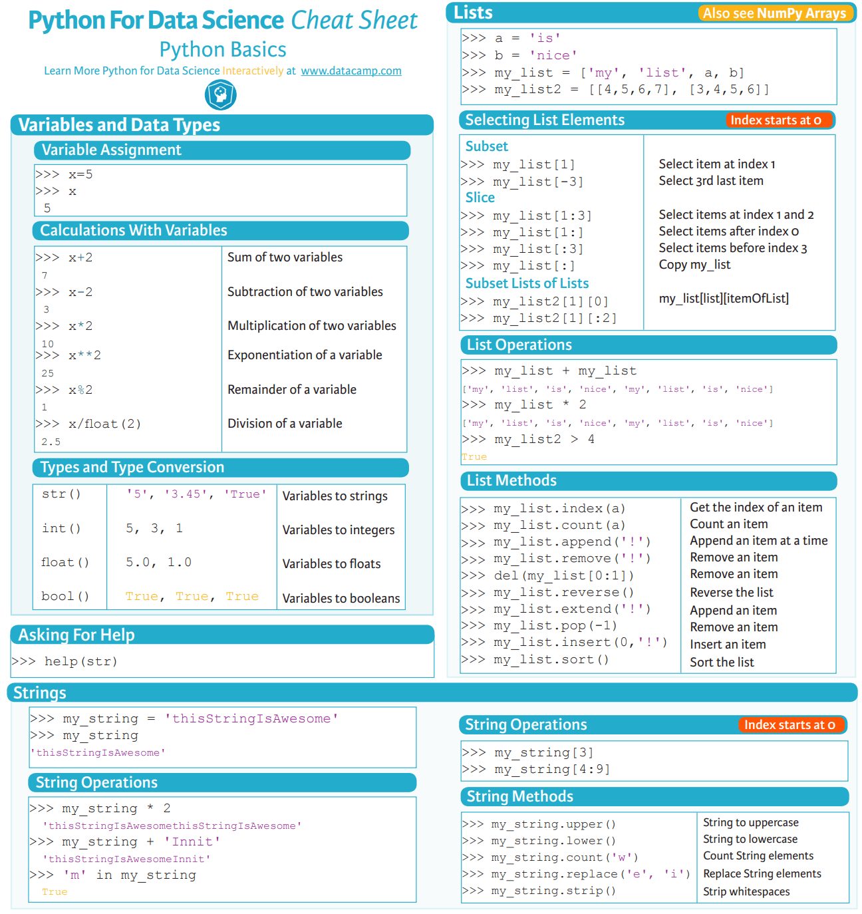Click 'Variables to booleans' description
This screenshot has width=862, height=914.
click(x=341, y=598)
